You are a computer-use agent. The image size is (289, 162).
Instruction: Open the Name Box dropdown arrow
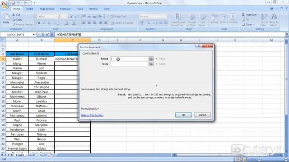34,35
